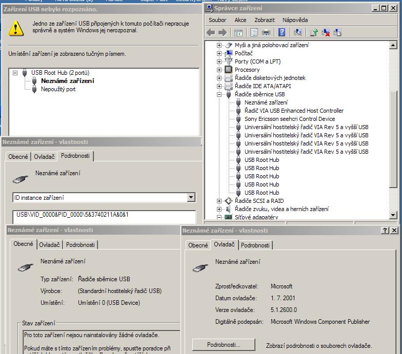402x354 pixels.
Task: Expand Řadiče IDE ATA/ATAPI node
Action: pos(219,86)
